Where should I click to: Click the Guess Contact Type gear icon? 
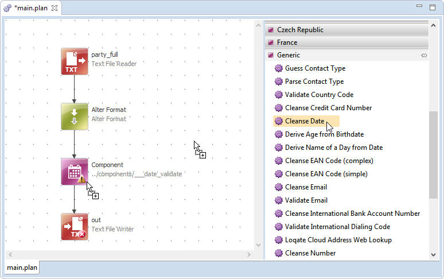click(x=279, y=68)
